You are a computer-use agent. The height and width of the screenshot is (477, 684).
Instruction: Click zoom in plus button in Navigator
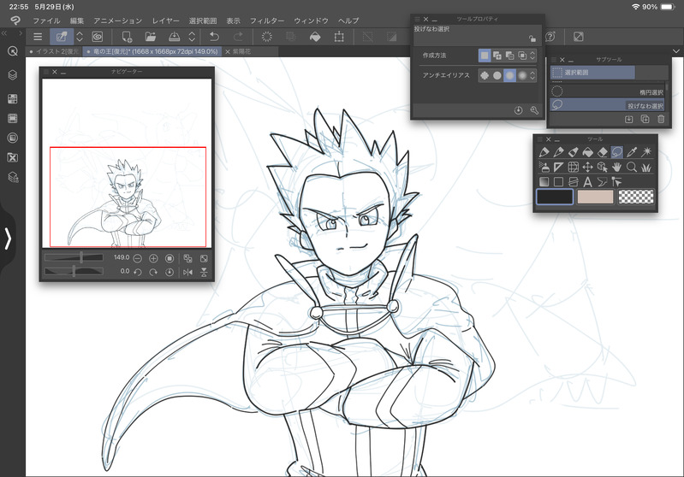pyautogui.click(x=153, y=259)
